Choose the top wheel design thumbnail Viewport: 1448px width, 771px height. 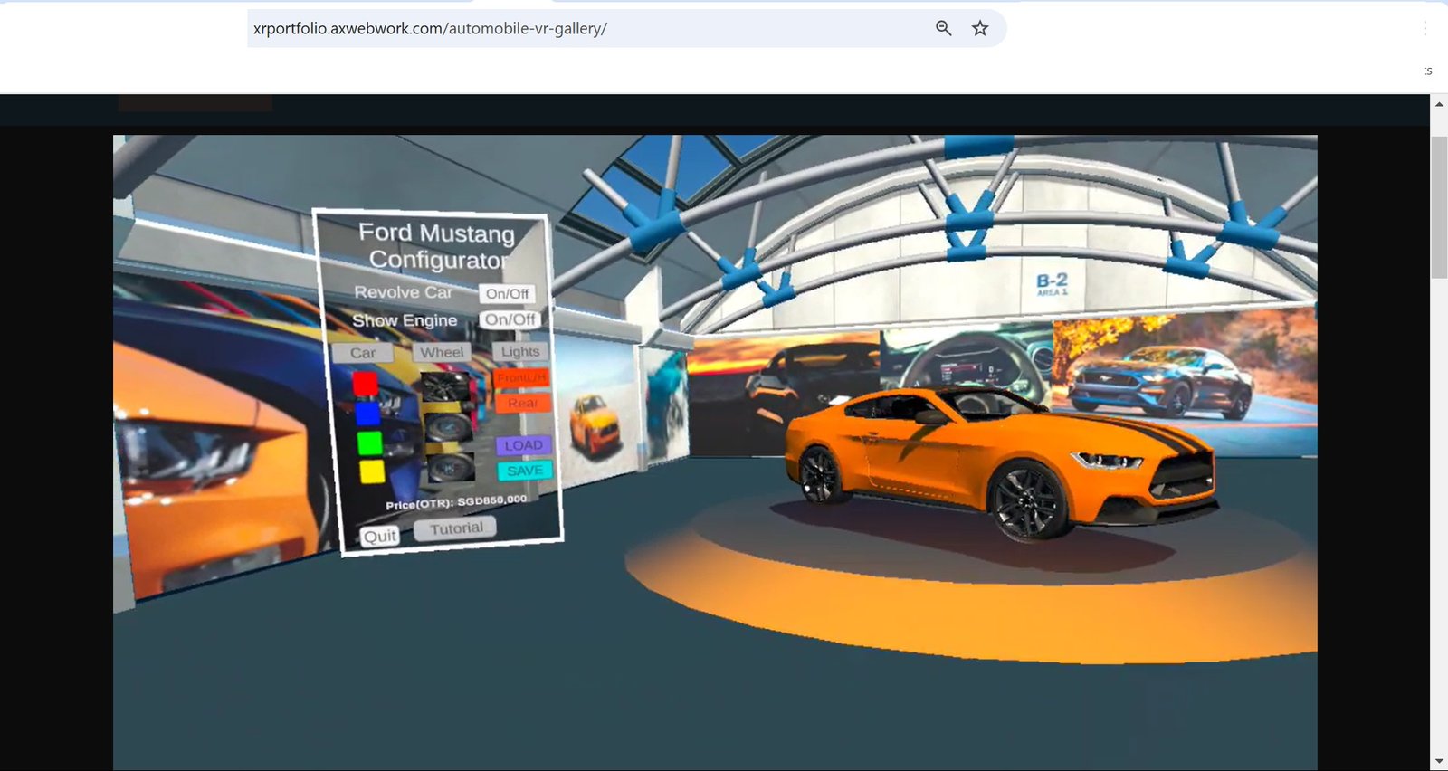pyautogui.click(x=445, y=386)
